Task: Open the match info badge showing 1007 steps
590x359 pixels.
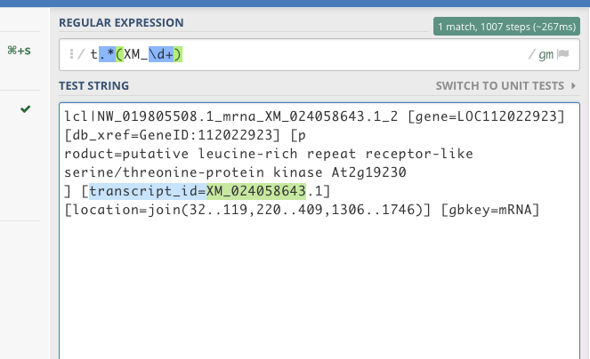Action: [x=506, y=27]
